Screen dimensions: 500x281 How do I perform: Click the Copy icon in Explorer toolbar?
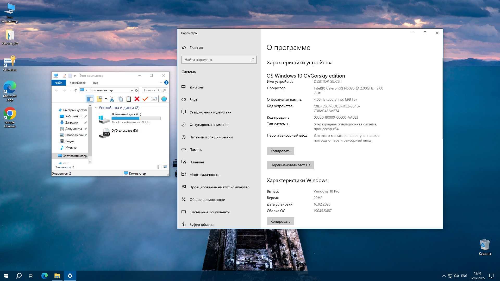[x=120, y=99]
